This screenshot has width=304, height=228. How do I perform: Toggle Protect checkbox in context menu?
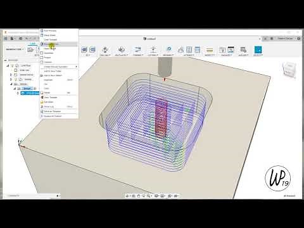coord(42,58)
